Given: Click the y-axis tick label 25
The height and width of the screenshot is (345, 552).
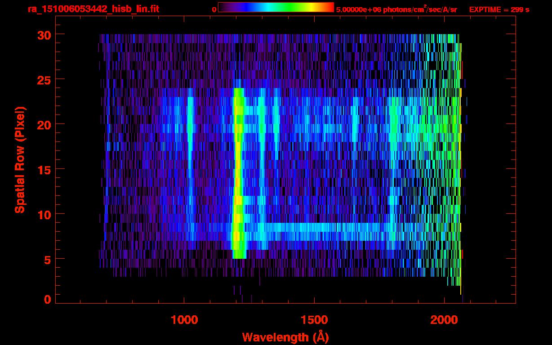Looking at the screenshot, I should [x=44, y=79].
